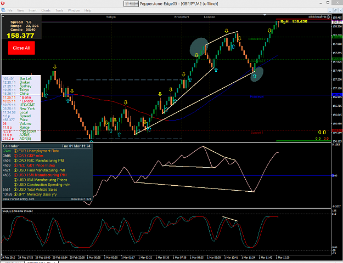The width and height of the screenshot is (343, 263).
Task: Minimize the inner chart window
Action: click(330, 10)
